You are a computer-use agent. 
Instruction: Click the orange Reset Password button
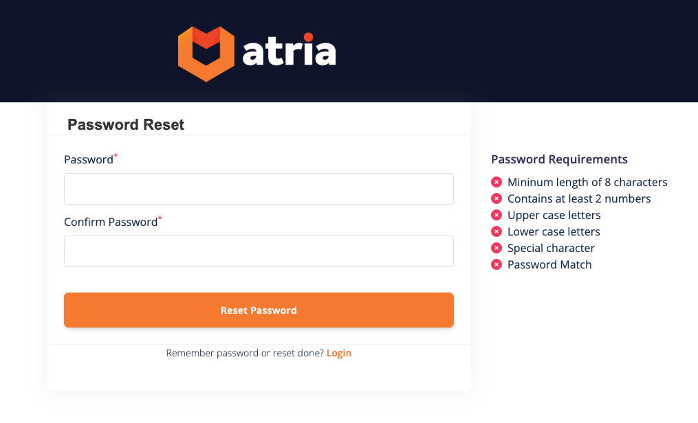[259, 310]
